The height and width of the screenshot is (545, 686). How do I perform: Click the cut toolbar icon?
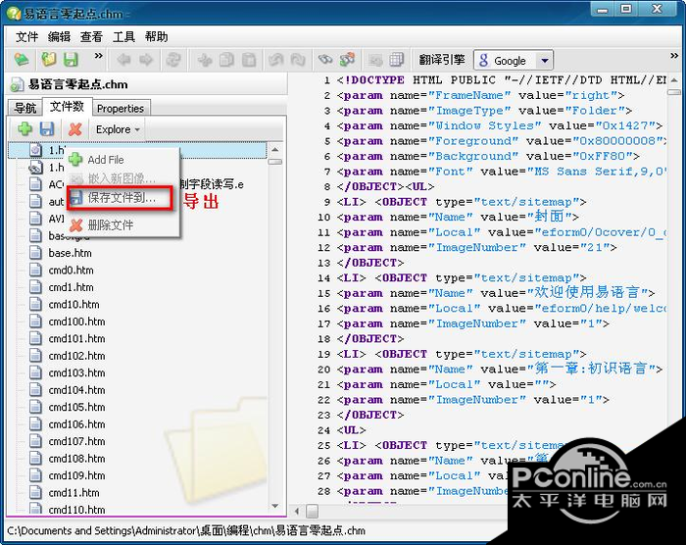[x=204, y=60]
